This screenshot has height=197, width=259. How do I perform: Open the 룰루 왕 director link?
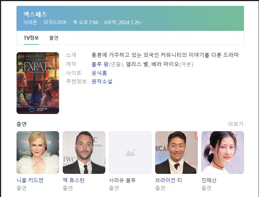click(100, 64)
